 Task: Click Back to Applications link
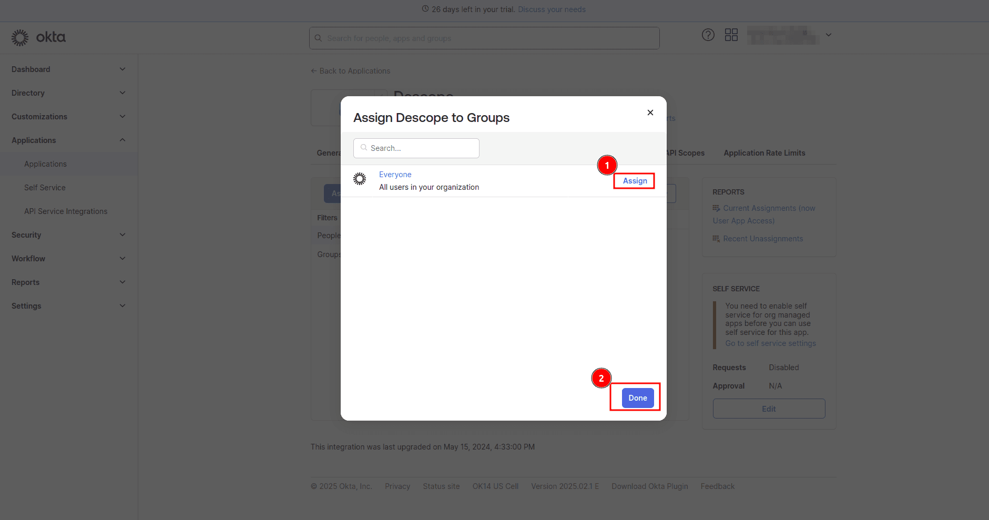click(350, 70)
